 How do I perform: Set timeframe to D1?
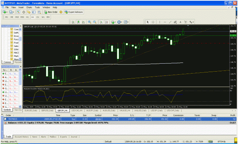(x=38, y=17)
